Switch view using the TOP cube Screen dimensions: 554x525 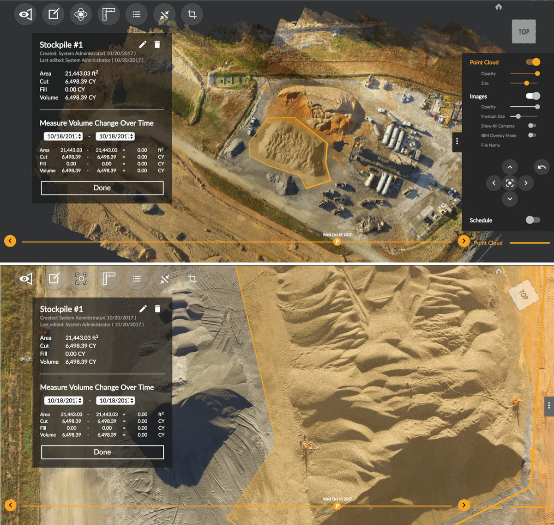[x=524, y=31]
